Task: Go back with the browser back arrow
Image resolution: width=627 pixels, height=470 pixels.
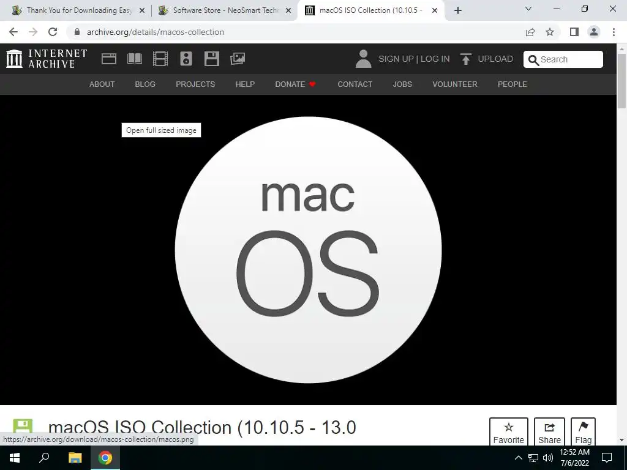Action: pos(13,32)
